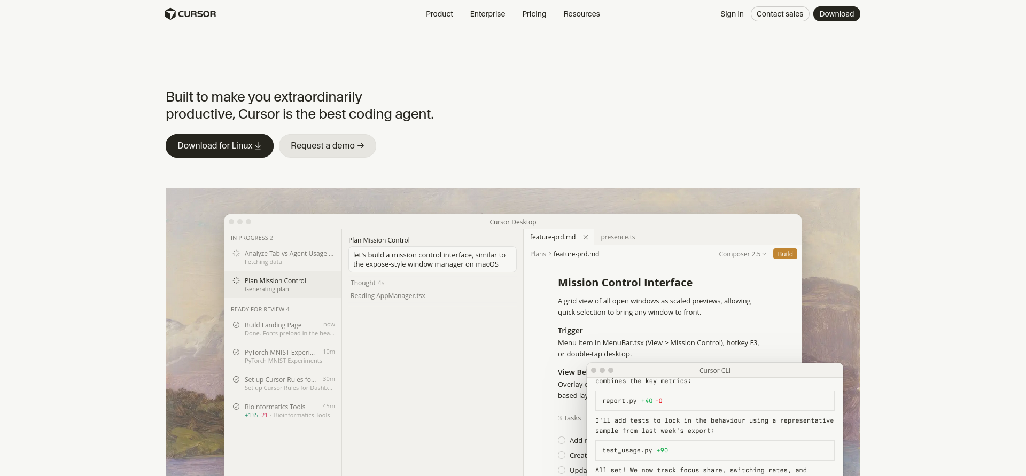Open Set up Cursor Rules review item
This screenshot has height=476, width=1026.
coord(283,384)
